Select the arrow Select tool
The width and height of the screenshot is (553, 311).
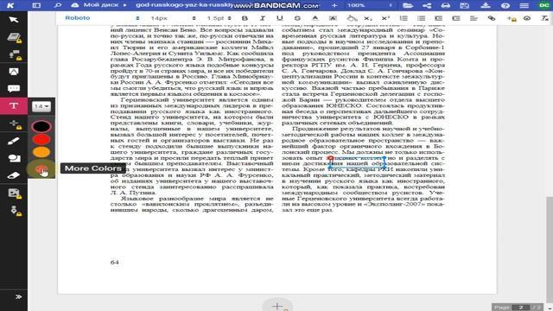tap(14, 19)
